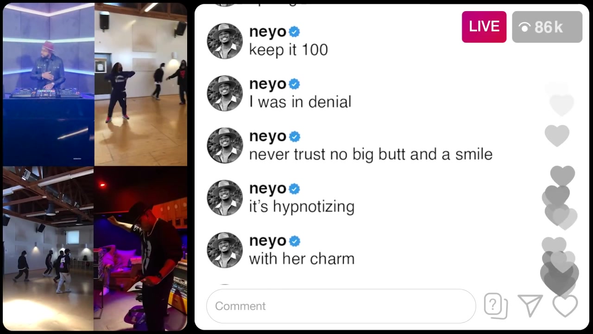Viewport: 593px width, 334px height.
Task: Click the pink LIVE badge
Action: pos(484,27)
